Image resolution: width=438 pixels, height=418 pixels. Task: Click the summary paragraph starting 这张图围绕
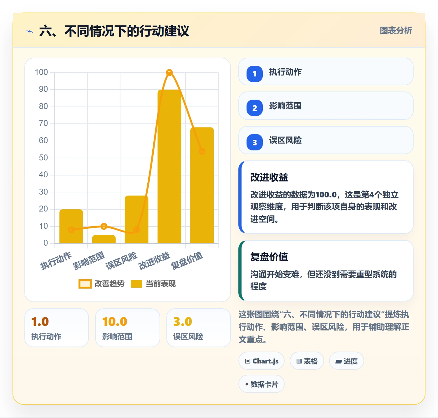pos(324,327)
